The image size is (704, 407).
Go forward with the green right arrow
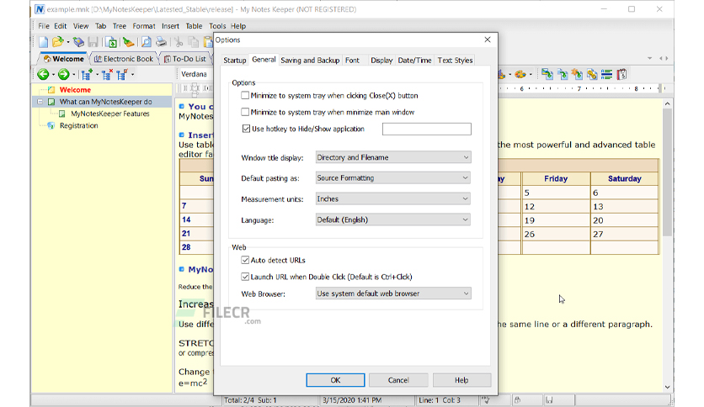tap(64, 74)
